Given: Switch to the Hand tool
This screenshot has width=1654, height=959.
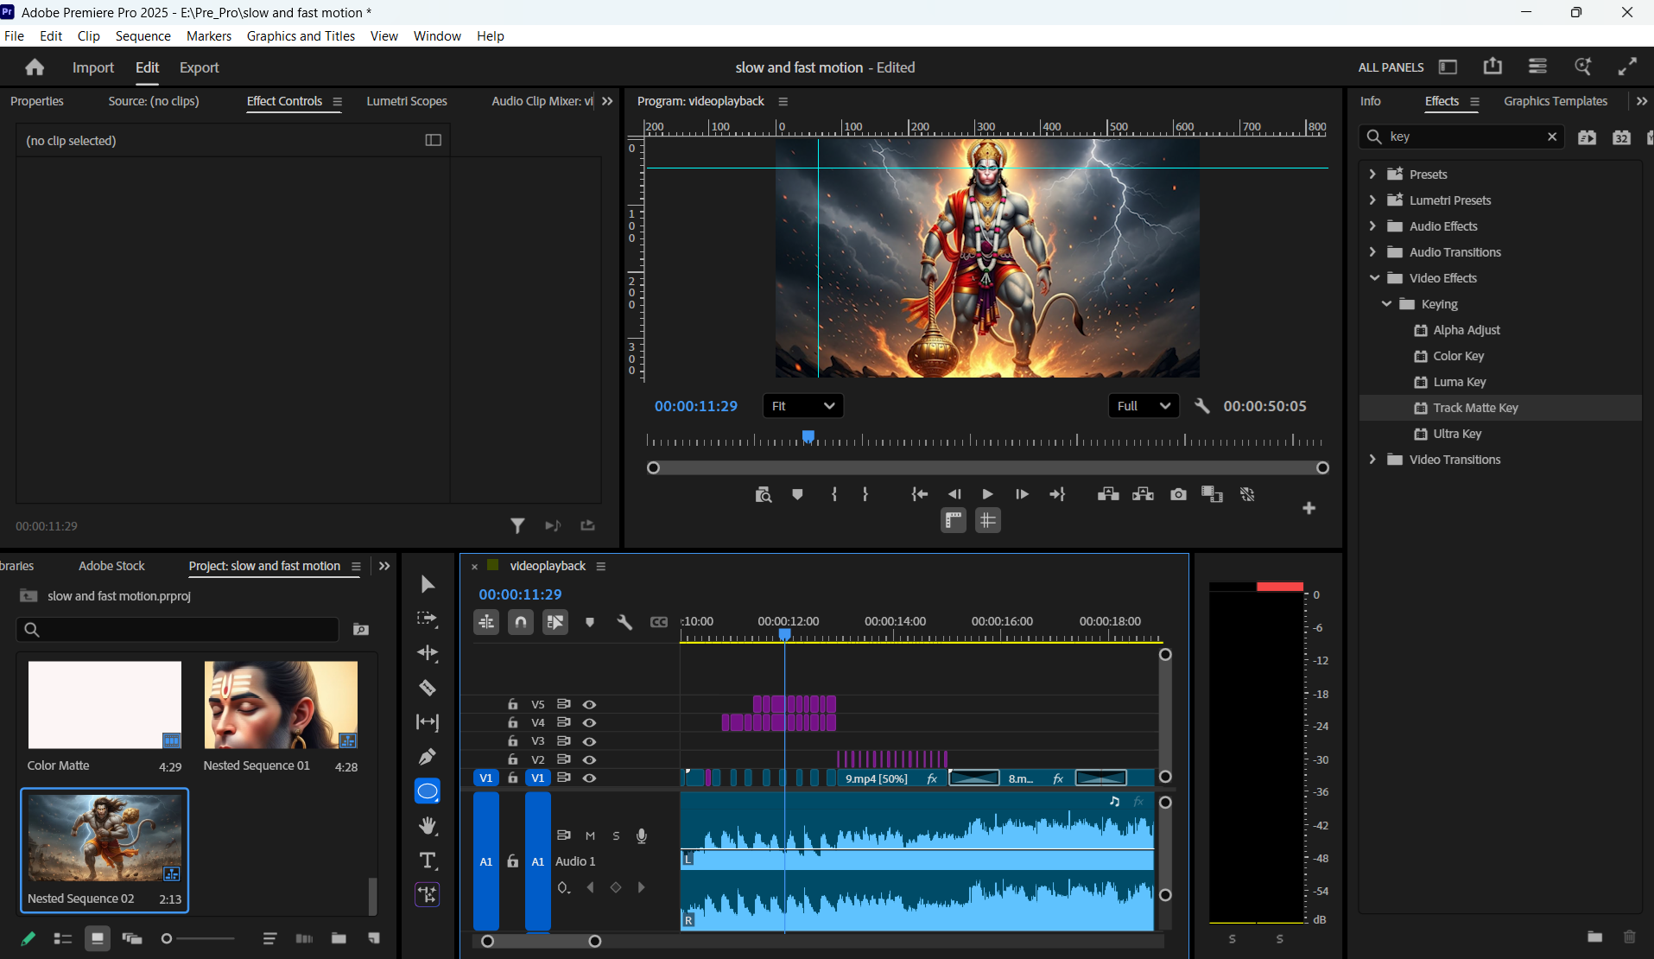Looking at the screenshot, I should coord(428,825).
